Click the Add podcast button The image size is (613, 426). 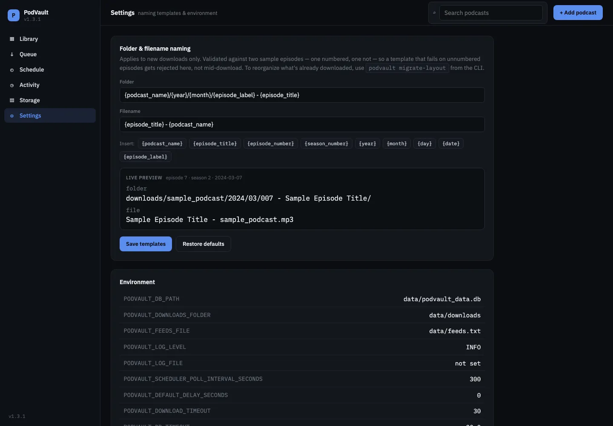pos(578,12)
